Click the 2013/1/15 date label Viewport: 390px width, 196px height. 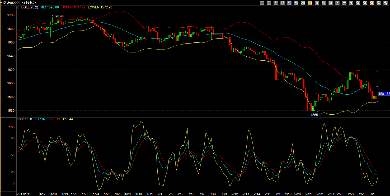pos(24,194)
